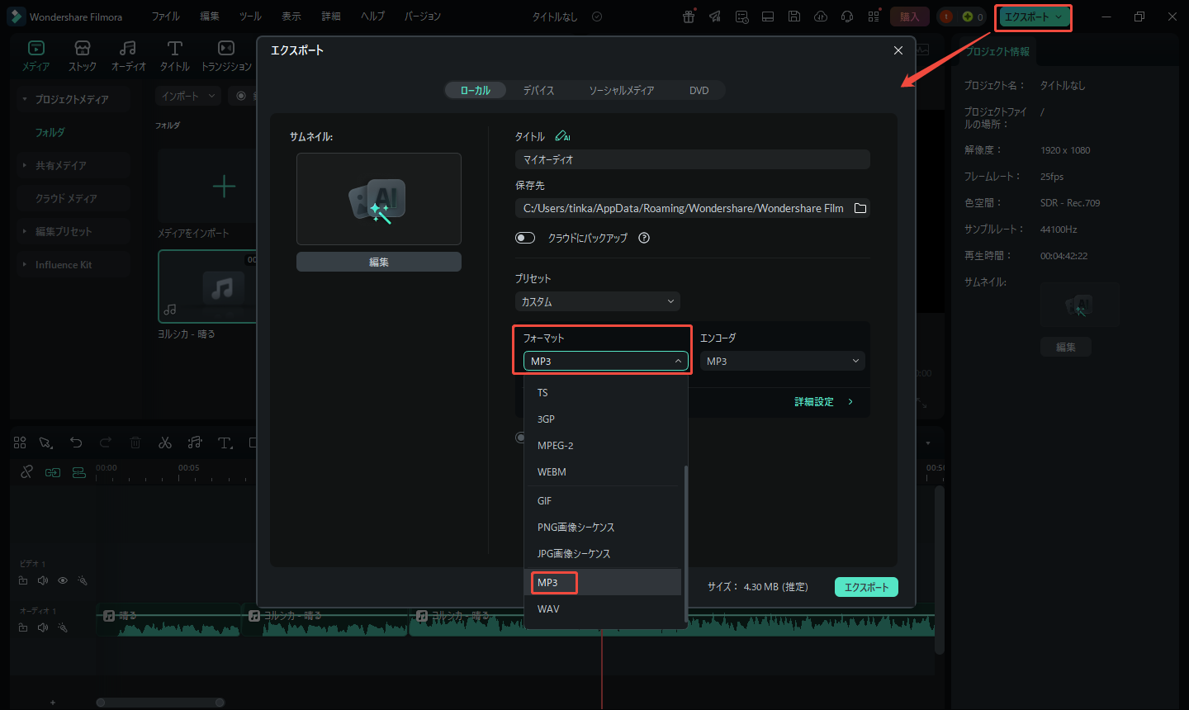This screenshot has height=710, width=1189.
Task: Click the save project floppy icon
Action: tap(794, 17)
